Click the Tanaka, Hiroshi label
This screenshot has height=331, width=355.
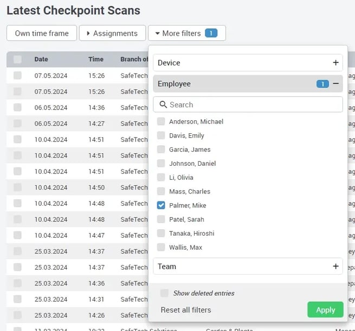pos(191,233)
